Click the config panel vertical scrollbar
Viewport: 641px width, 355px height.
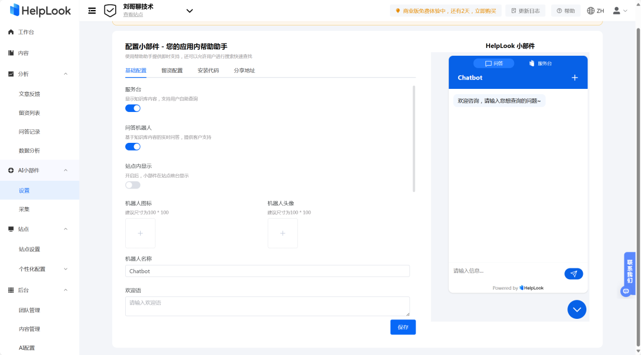coord(414,139)
